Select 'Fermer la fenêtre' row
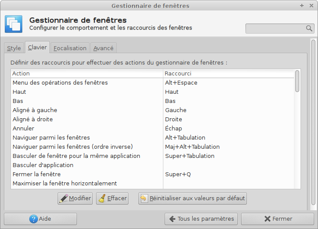The image size is (318, 229). [x=152, y=174]
